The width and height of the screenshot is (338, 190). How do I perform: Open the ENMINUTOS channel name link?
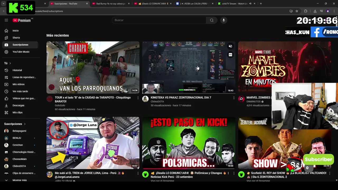[x=253, y=102]
